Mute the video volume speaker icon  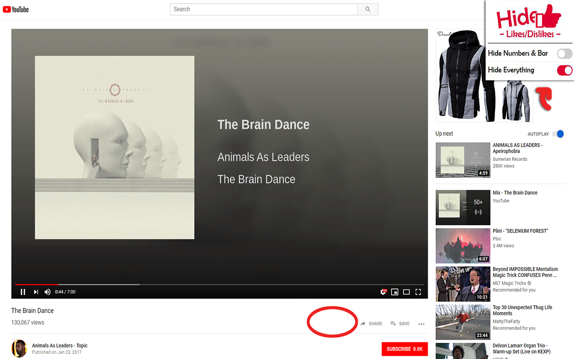coord(48,292)
